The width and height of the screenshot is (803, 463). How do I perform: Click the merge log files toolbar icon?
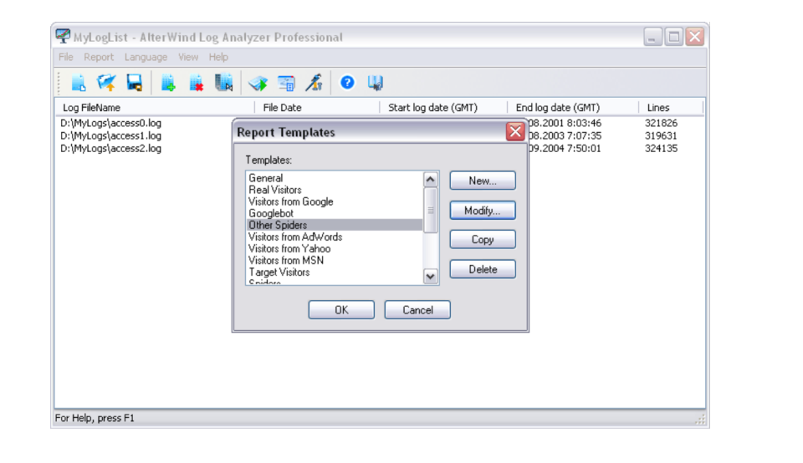tap(224, 83)
